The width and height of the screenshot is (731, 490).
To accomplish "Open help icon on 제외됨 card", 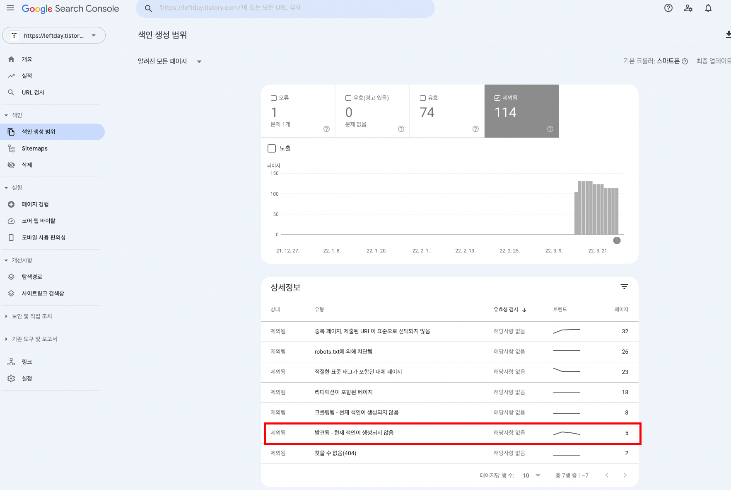I will pos(550,129).
